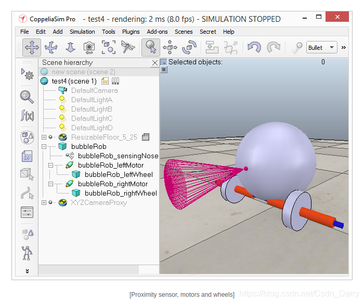Viewport: 364px width, 303px height.
Task: Select the camera rotate tool
Action: click(51, 48)
